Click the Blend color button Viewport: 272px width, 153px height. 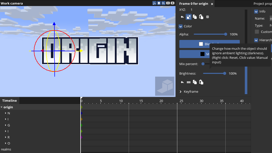pos(209,44)
